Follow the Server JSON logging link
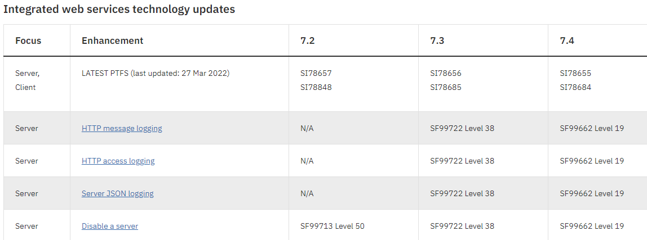The height and width of the screenshot is (240, 647). tap(118, 193)
